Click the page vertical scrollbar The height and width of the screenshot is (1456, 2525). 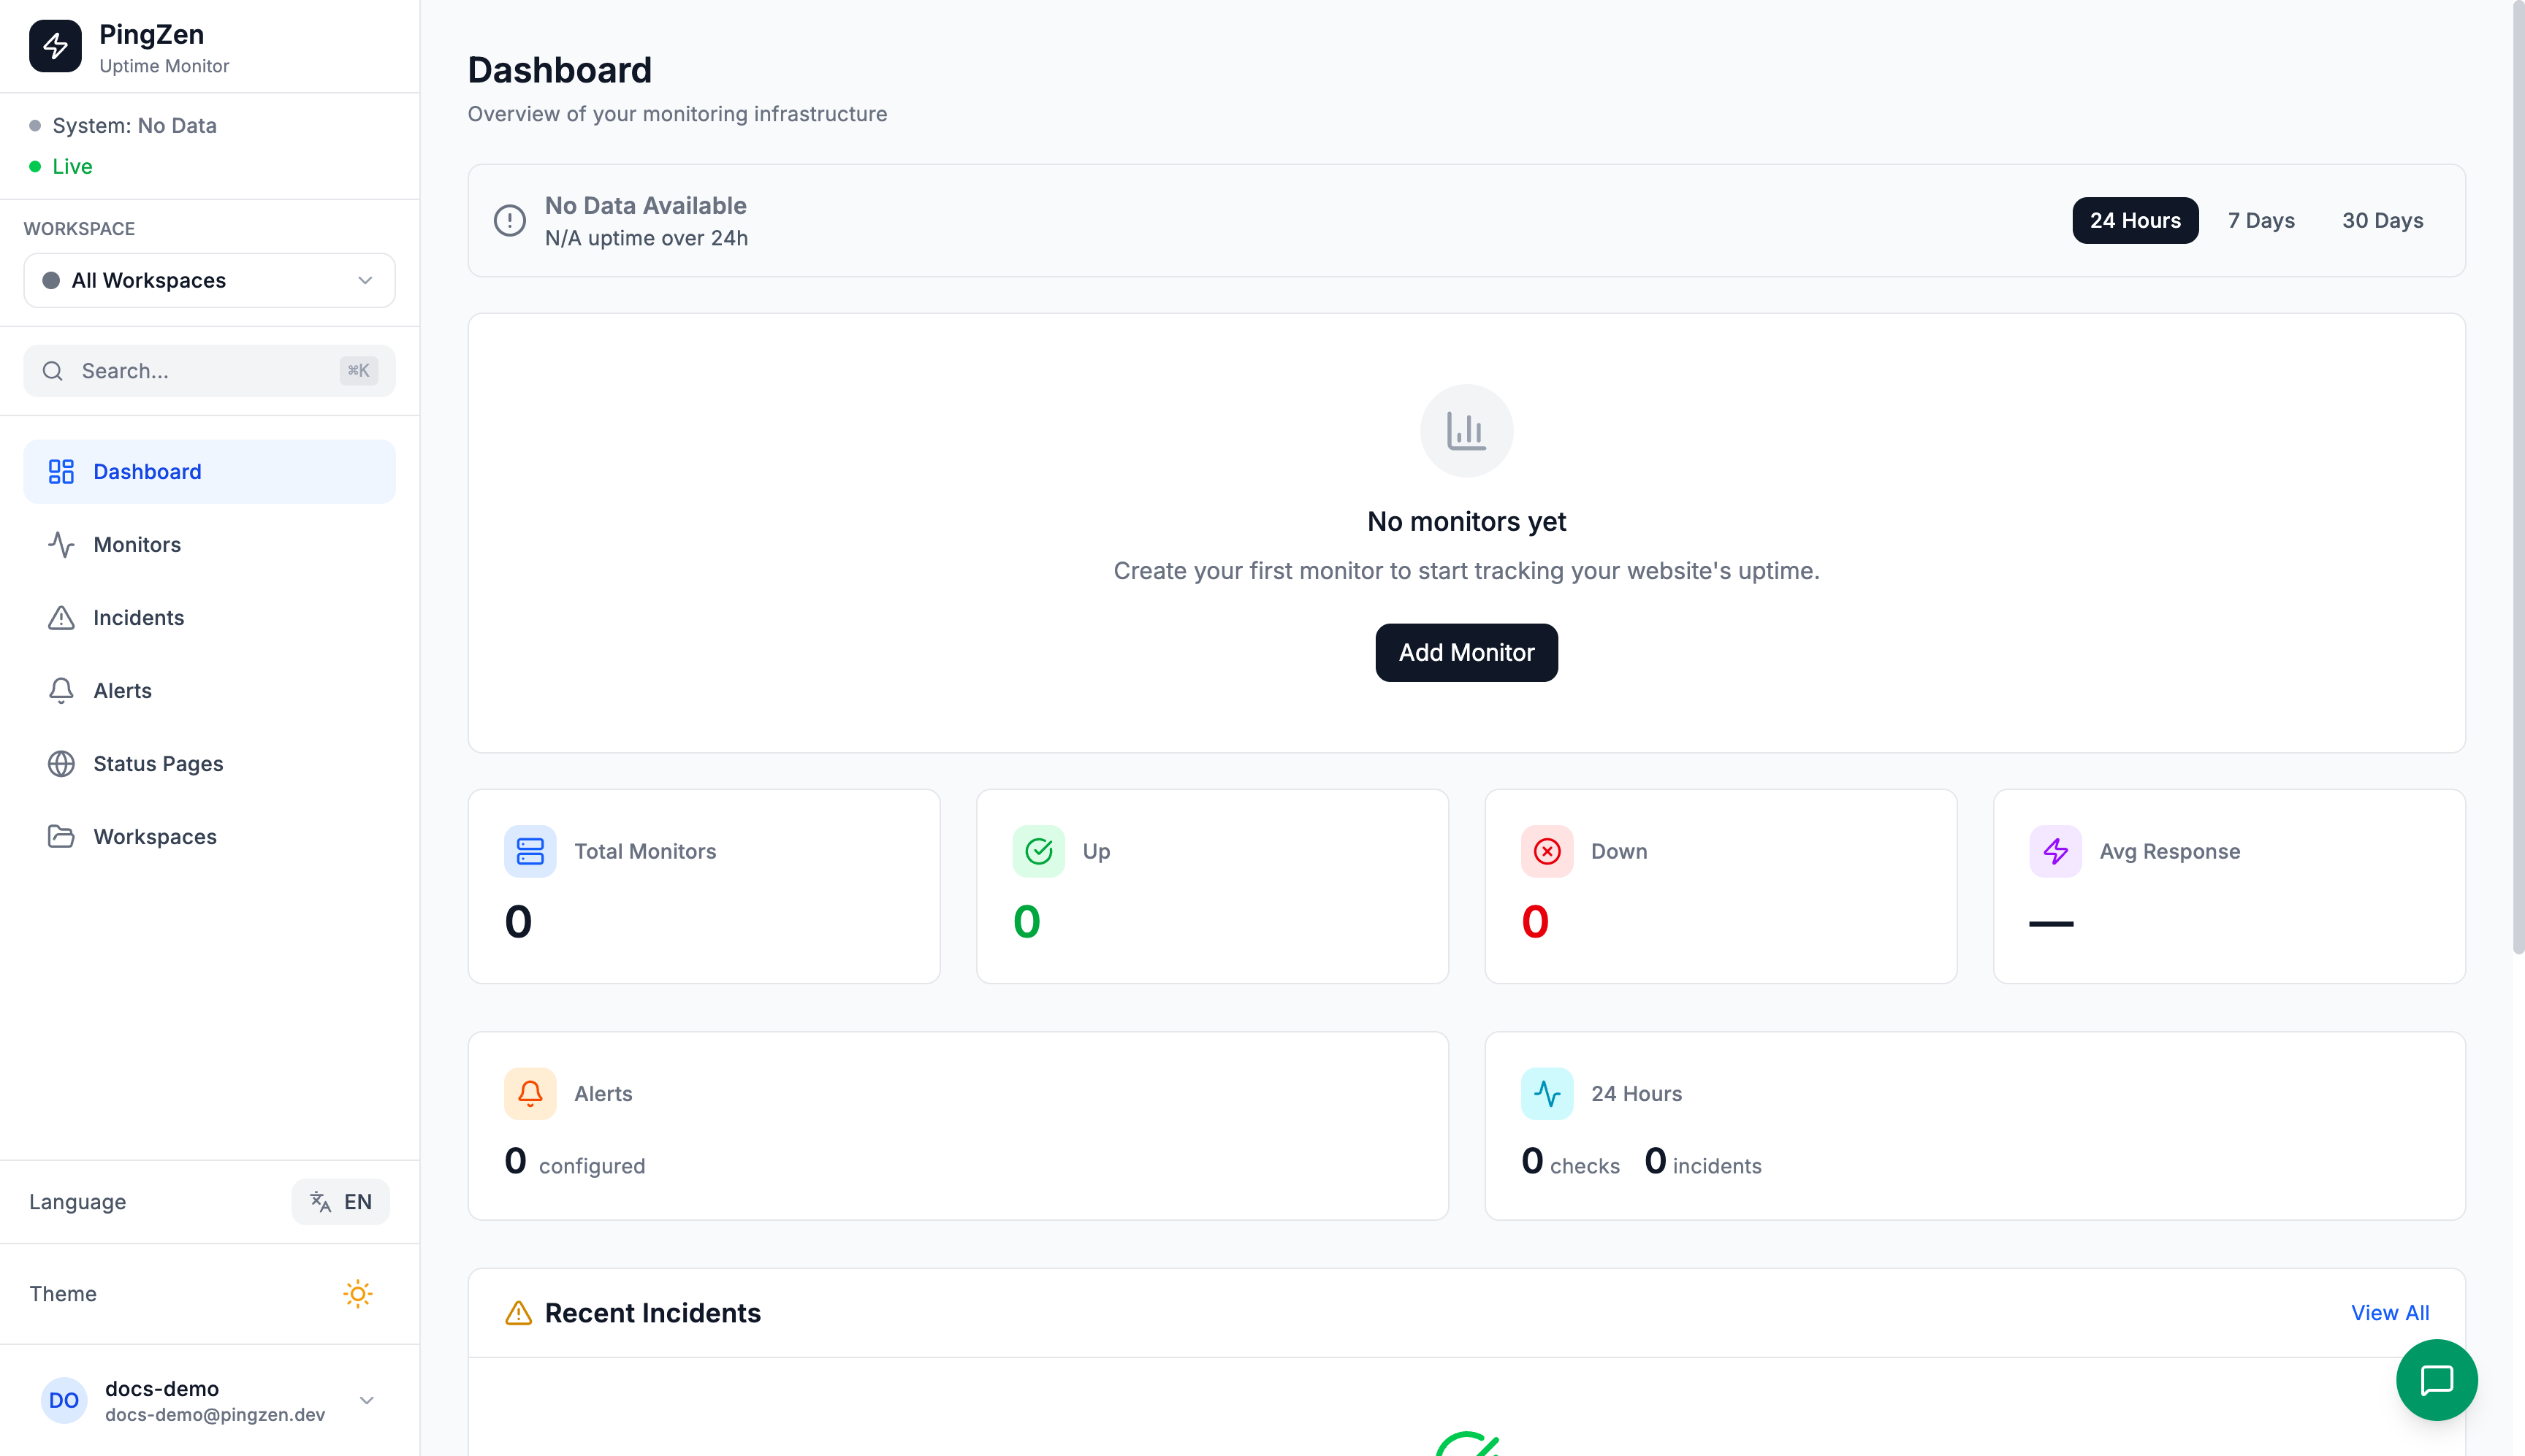tap(2518, 478)
